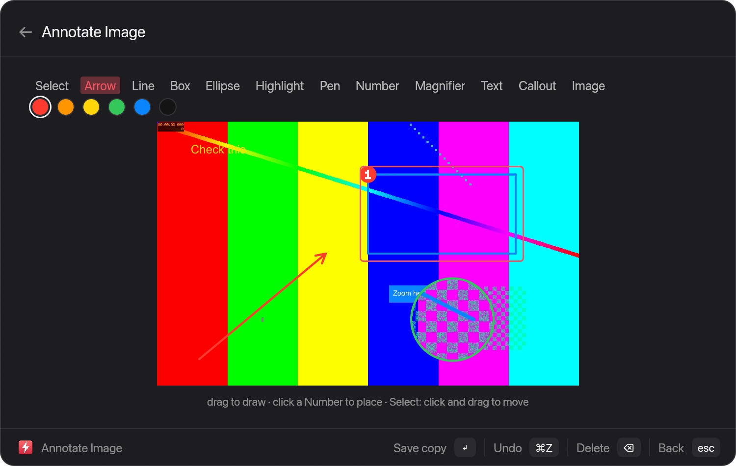Select the black color swatch
The height and width of the screenshot is (466, 736).
point(168,107)
